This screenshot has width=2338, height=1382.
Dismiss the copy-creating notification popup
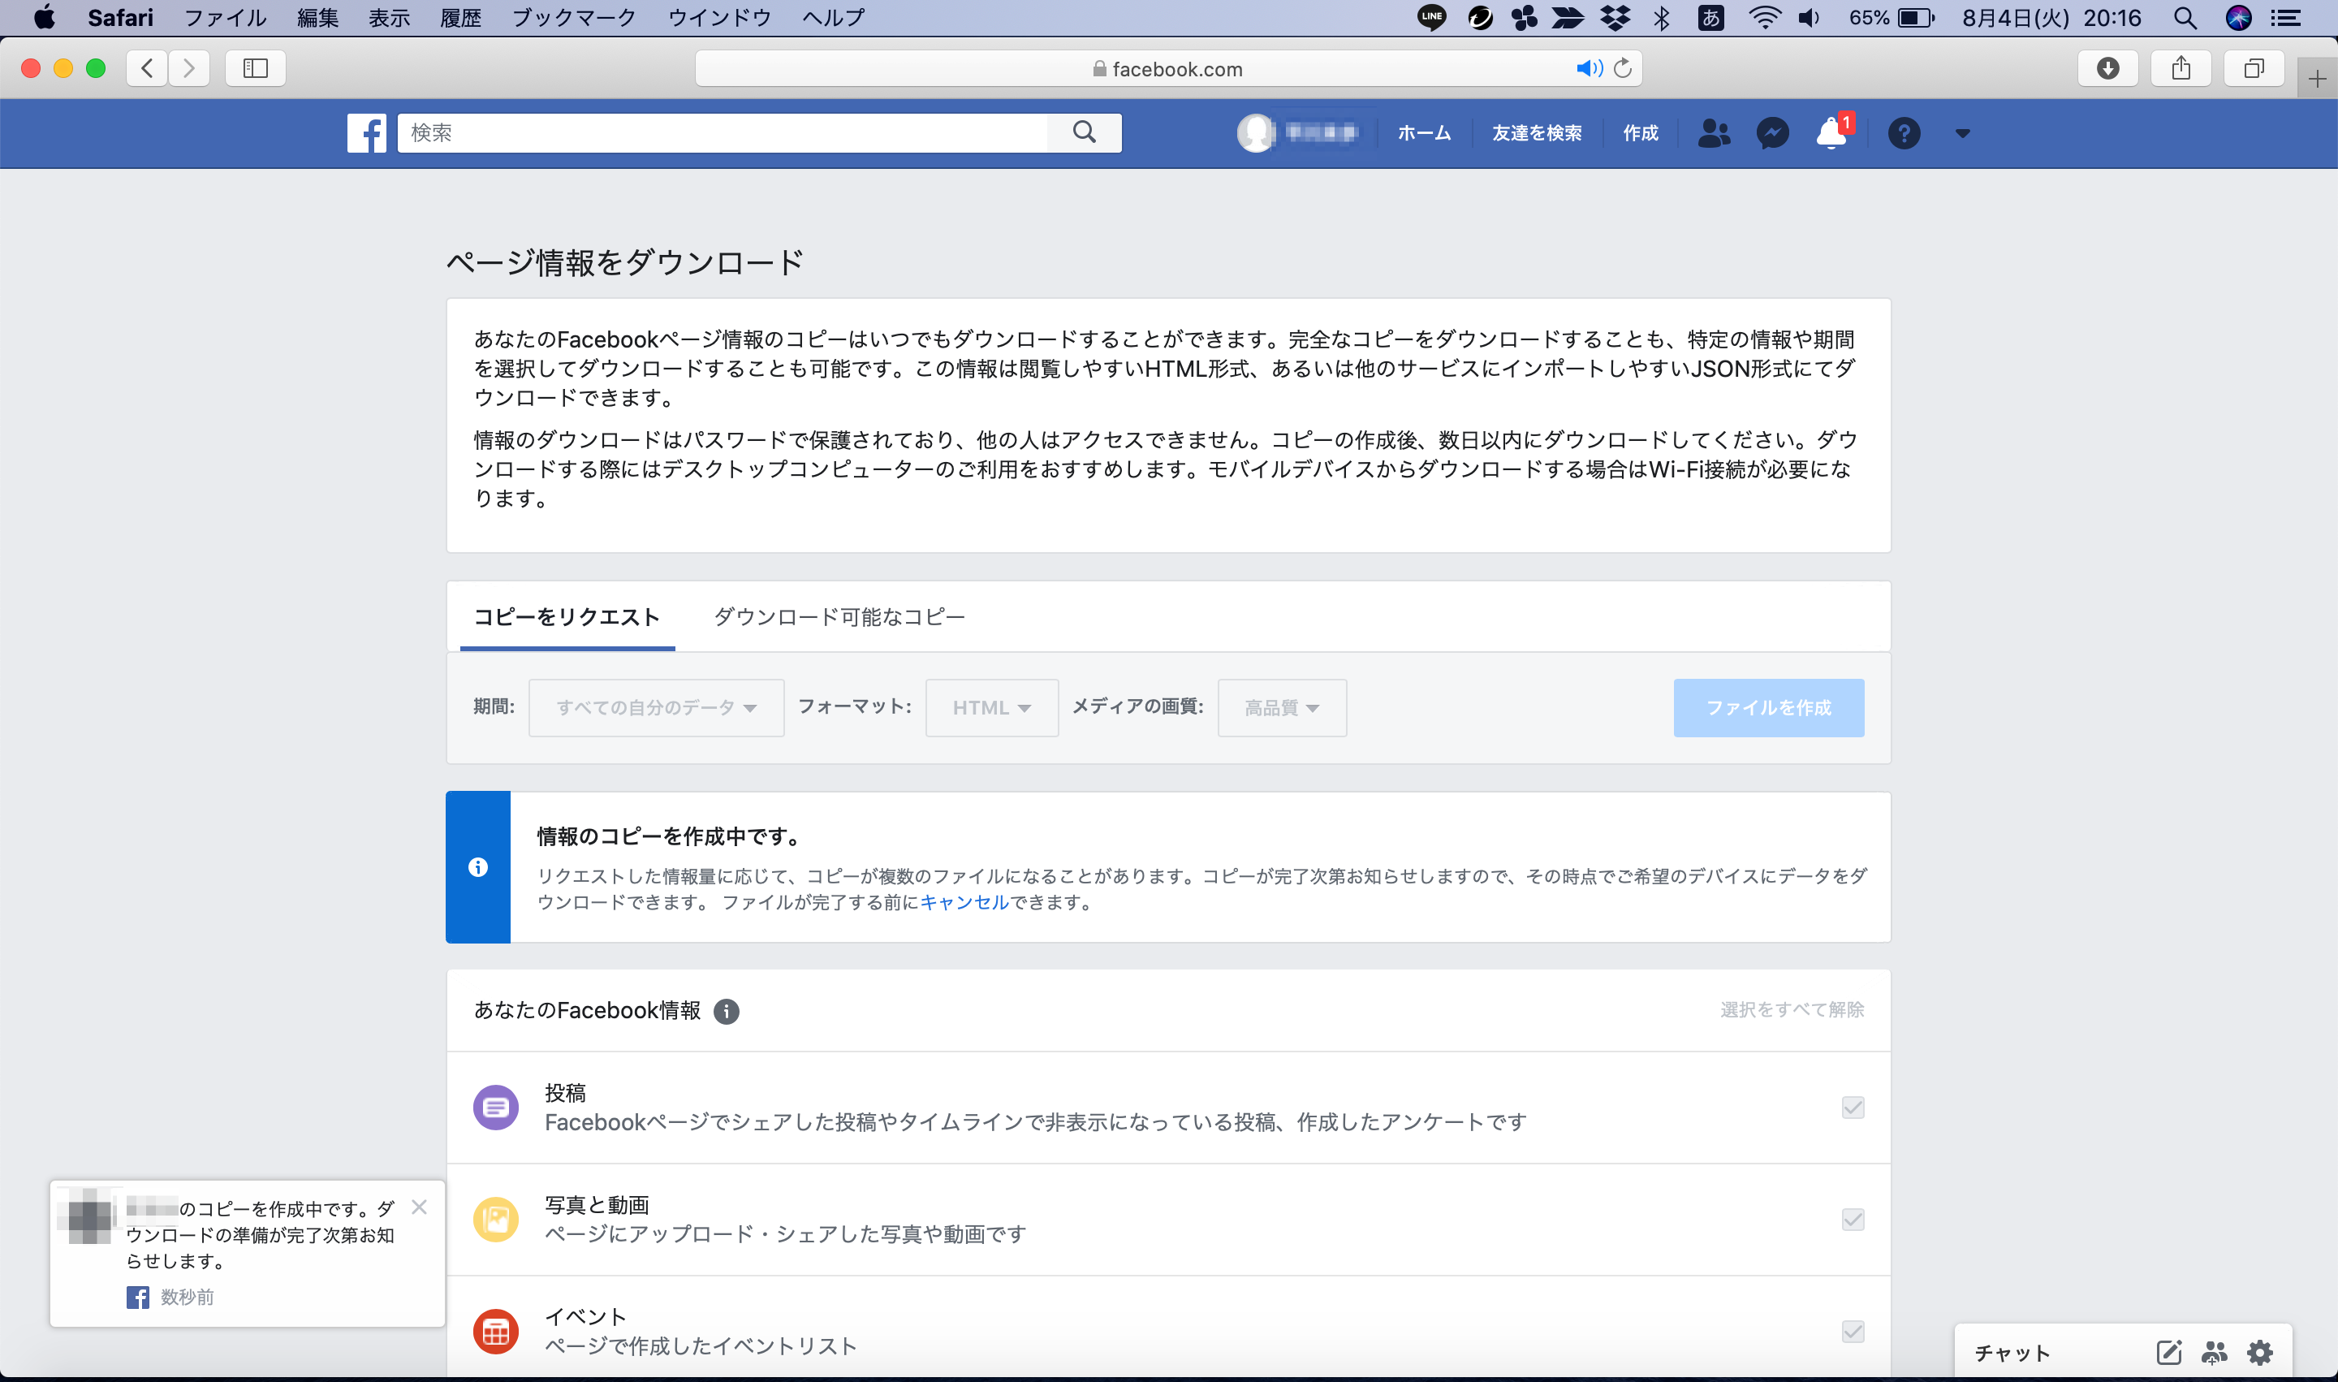coord(419,1207)
